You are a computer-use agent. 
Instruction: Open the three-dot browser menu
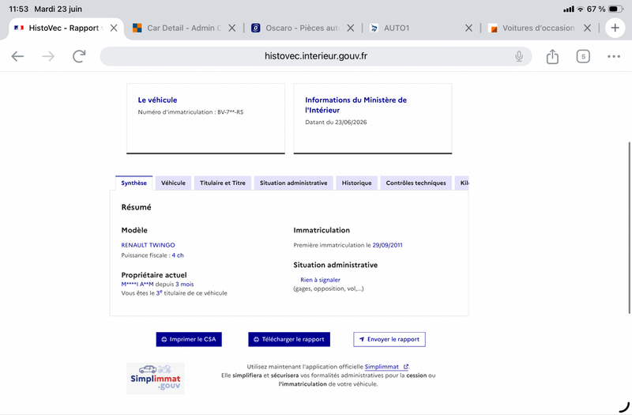[x=614, y=56]
